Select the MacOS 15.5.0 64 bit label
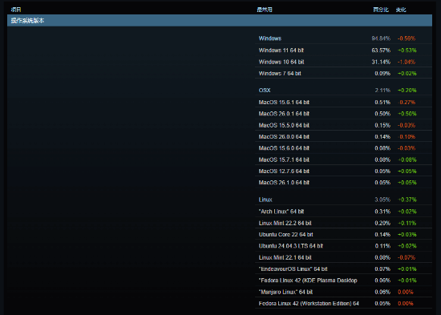Screen dimensions: 441x315 284,125
